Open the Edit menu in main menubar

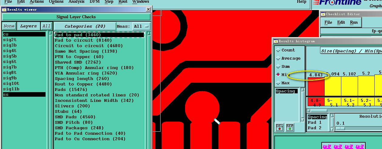(x=21, y=2)
